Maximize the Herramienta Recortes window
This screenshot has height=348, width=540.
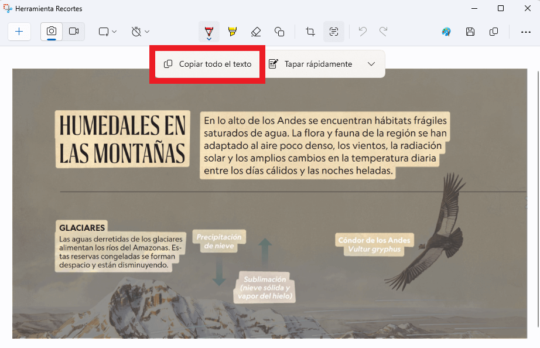pyautogui.click(x=501, y=8)
